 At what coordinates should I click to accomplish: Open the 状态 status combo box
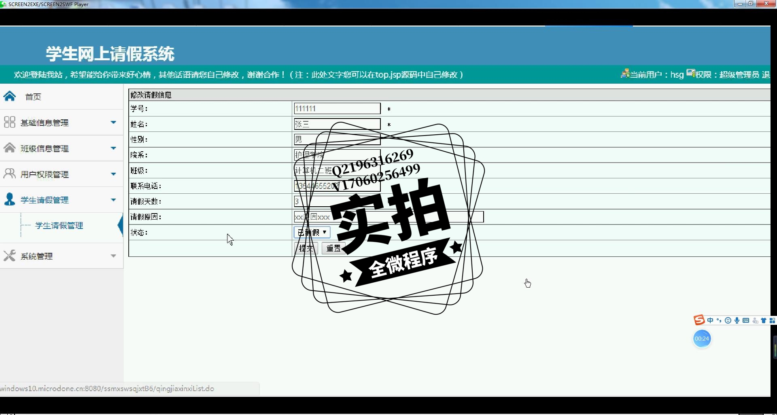point(312,232)
